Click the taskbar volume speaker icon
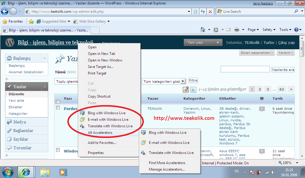 pyautogui.click(x=273, y=172)
